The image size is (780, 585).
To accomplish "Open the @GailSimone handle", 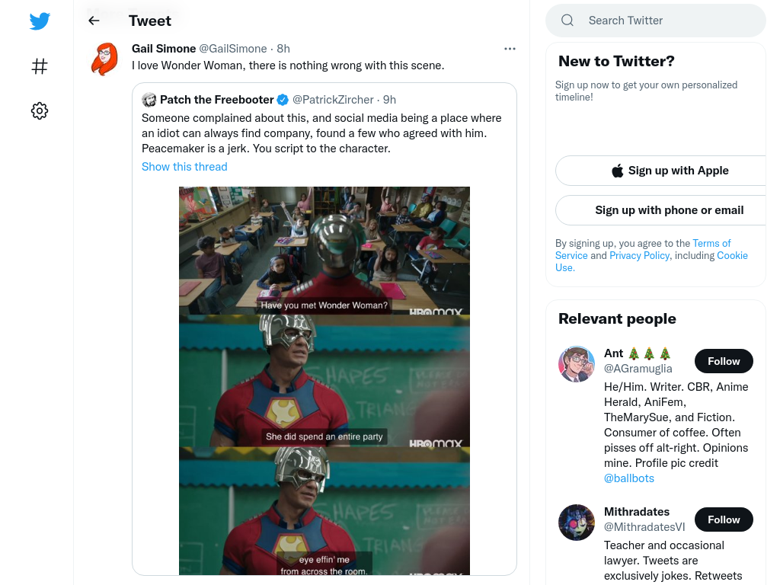I will (233, 49).
